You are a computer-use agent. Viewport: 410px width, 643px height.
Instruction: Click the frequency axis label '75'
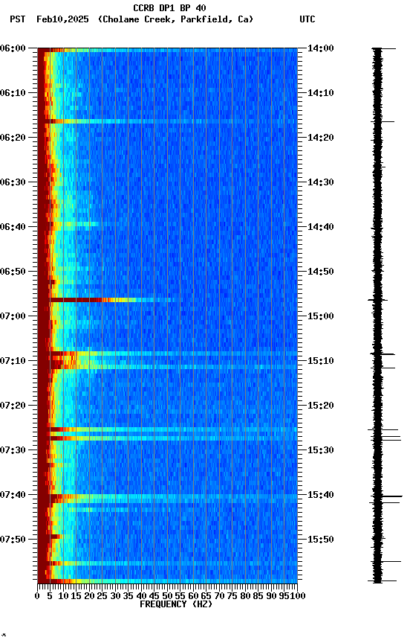tap(232, 596)
